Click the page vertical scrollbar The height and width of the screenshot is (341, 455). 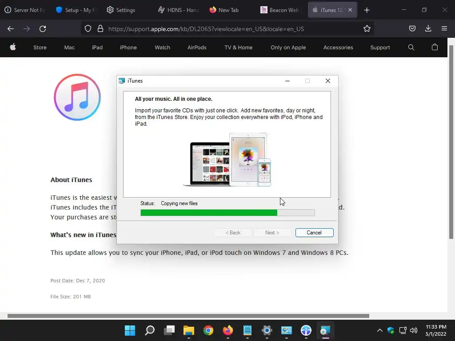451,142
